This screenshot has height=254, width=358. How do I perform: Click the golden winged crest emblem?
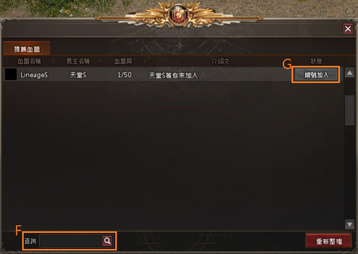click(179, 15)
